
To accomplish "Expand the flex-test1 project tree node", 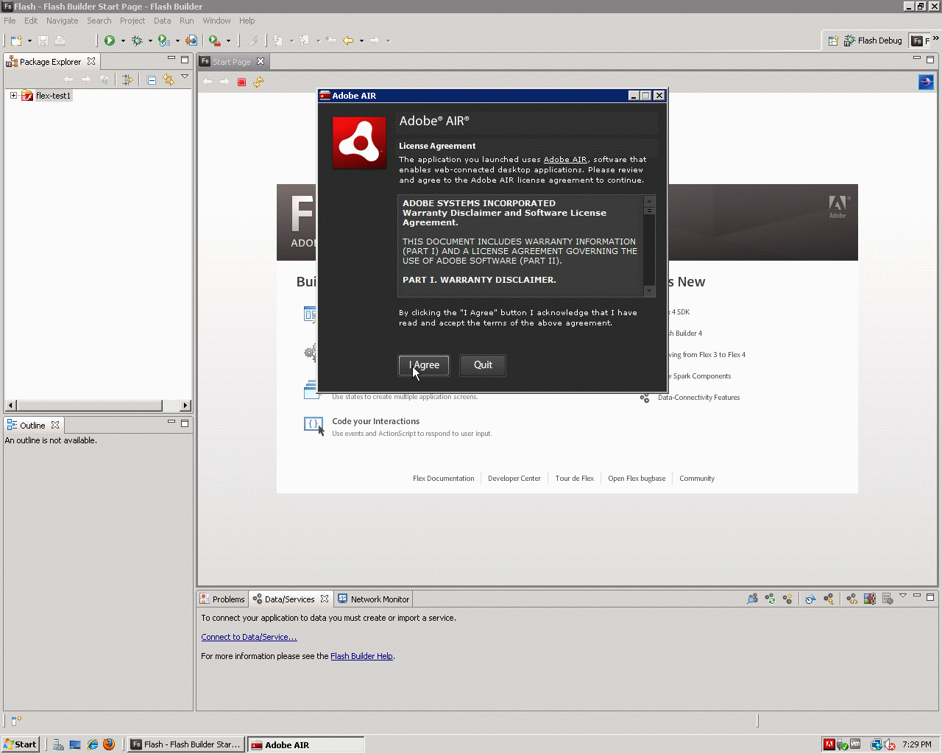I will pos(13,96).
